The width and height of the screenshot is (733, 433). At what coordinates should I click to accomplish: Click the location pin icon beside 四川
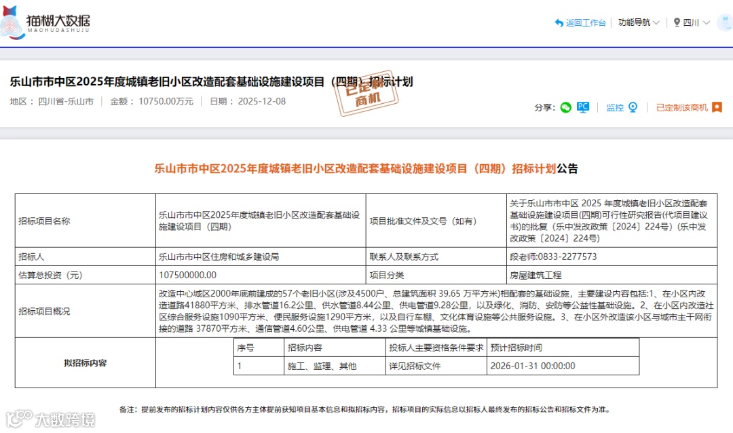click(677, 22)
